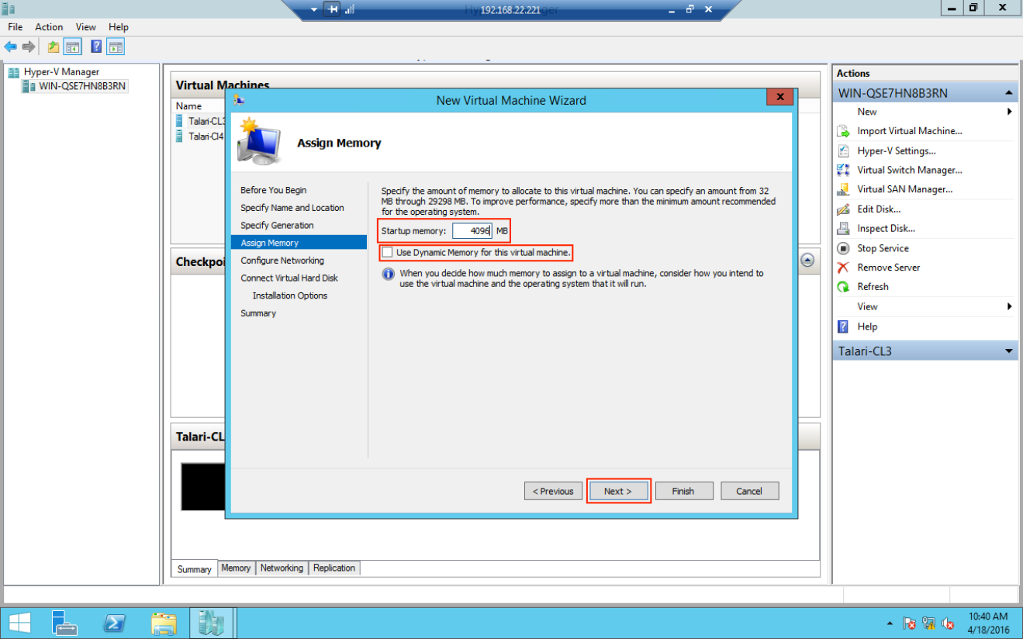The height and width of the screenshot is (639, 1023).
Task: Collapse the Checkpoints pane round arrow
Action: point(807,261)
